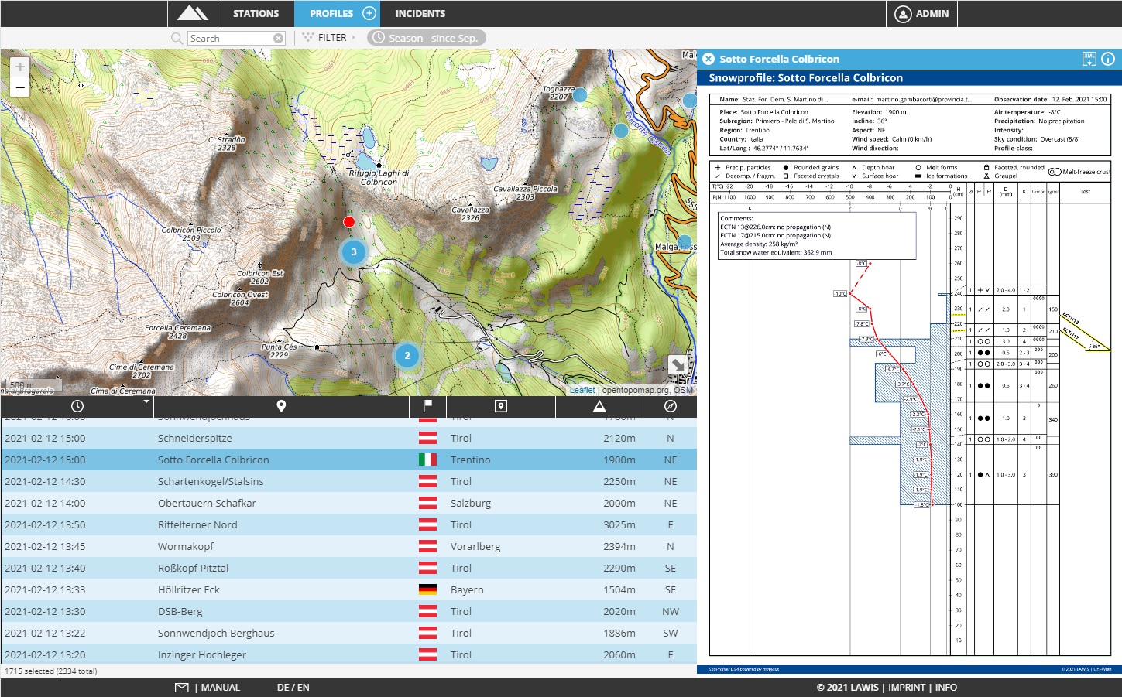The height and width of the screenshot is (697, 1122).
Task: Click the resize map arrow icon
Action: coord(678,364)
